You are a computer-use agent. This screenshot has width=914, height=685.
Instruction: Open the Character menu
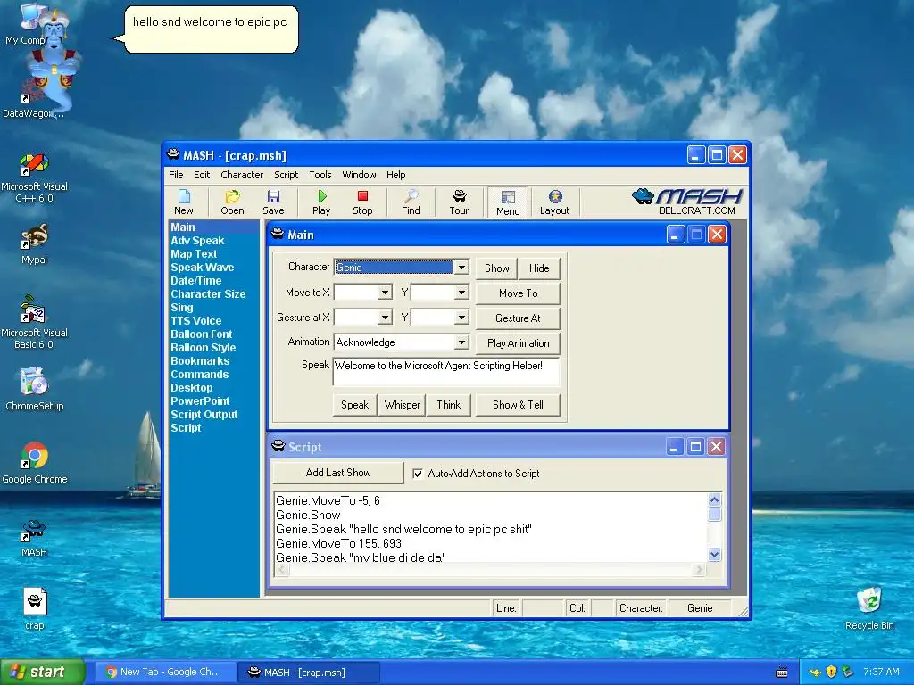point(242,175)
